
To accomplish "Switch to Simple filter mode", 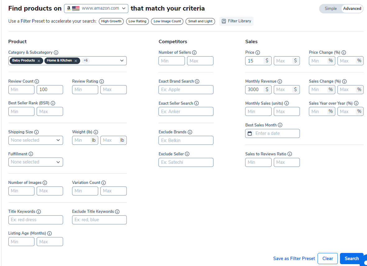I will tap(331, 9).
